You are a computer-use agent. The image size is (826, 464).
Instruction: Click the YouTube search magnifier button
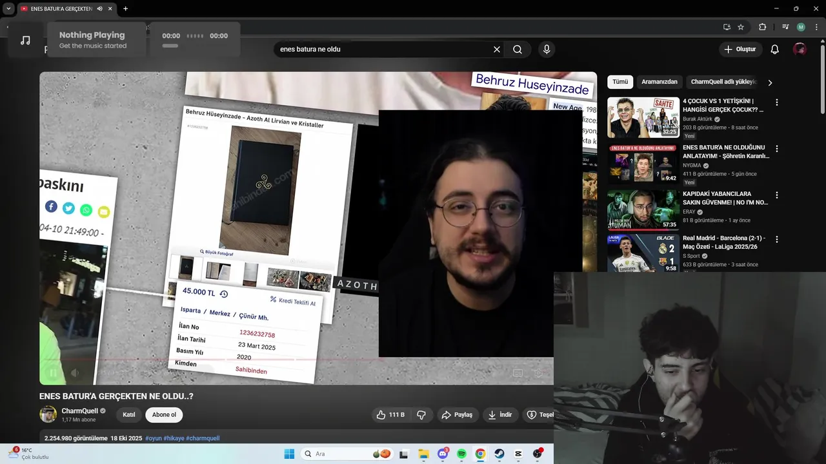[518, 50]
